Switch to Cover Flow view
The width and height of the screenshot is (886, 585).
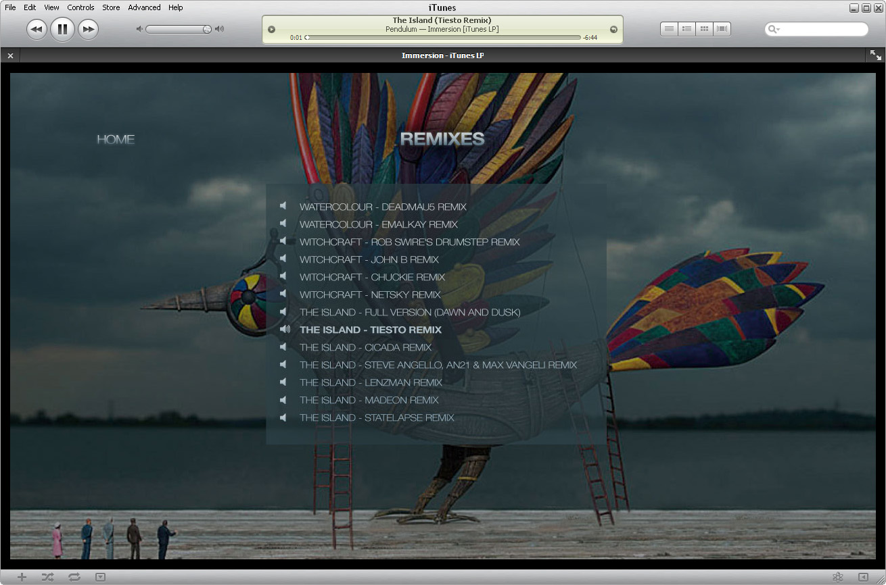pyautogui.click(x=722, y=29)
